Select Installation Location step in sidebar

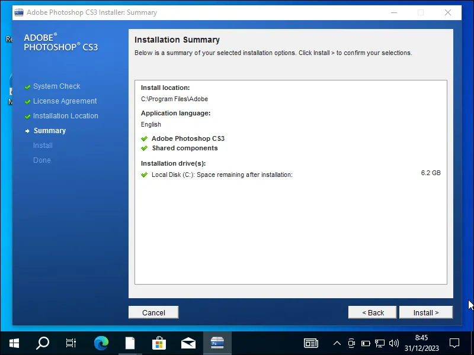pyautogui.click(x=65, y=116)
